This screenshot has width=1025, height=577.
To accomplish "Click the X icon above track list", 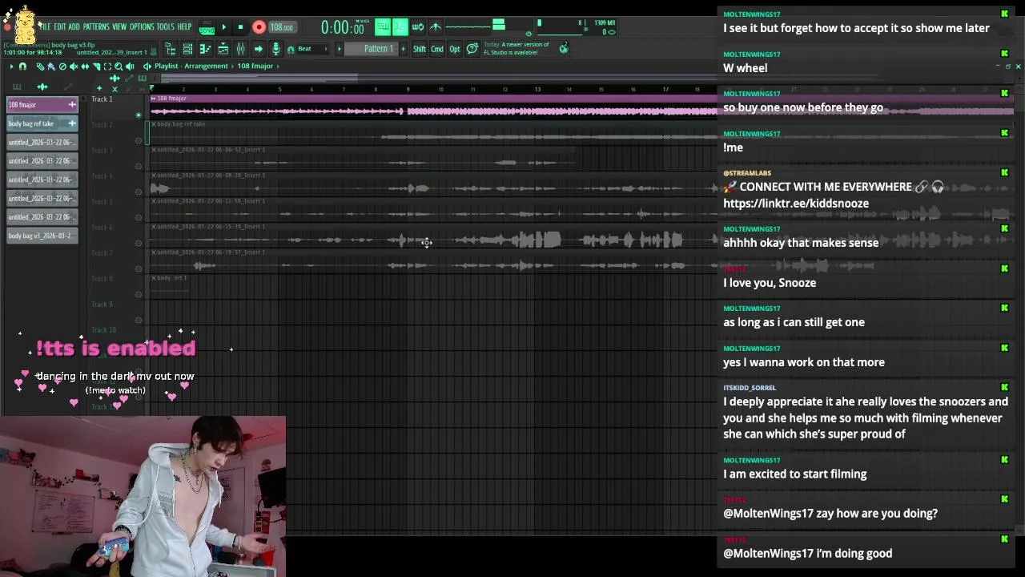I will [x=115, y=89].
